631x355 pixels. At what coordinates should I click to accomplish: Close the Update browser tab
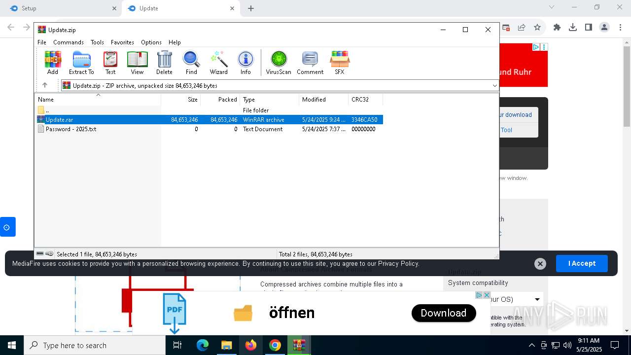[232, 8]
